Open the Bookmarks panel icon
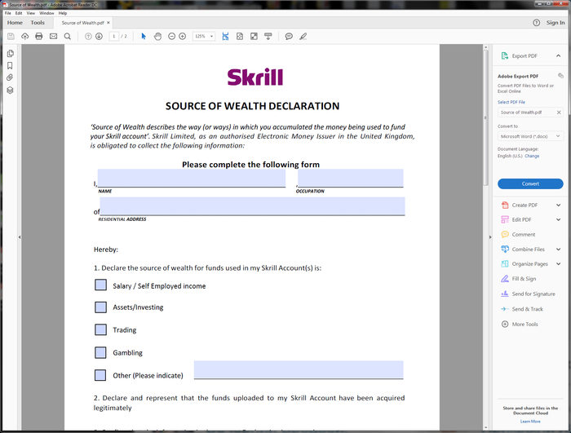This screenshot has width=571, height=433. point(10,65)
